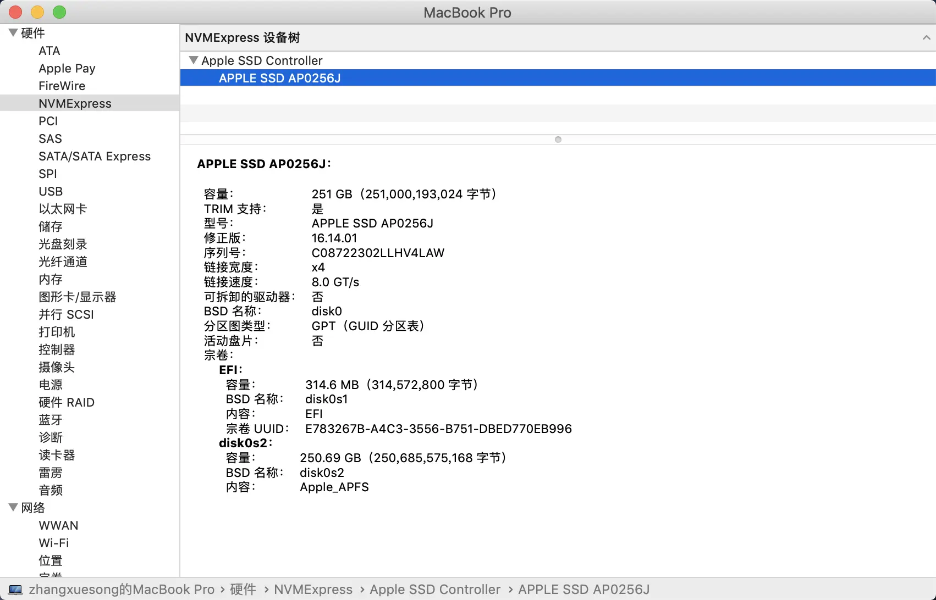The height and width of the screenshot is (600, 936).
Task: Select 电源 in the sidebar
Action: pyautogui.click(x=51, y=385)
